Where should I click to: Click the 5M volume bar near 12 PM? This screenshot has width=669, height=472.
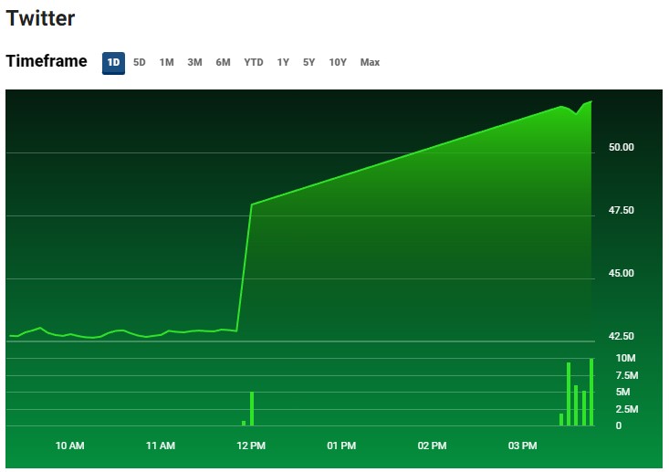[252, 409]
